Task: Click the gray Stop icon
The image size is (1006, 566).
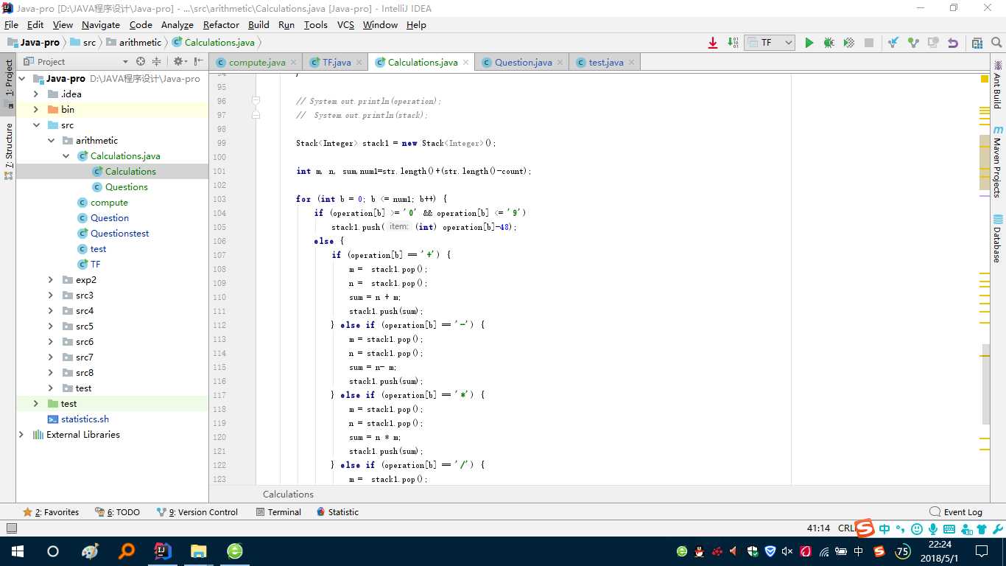Action: [869, 43]
